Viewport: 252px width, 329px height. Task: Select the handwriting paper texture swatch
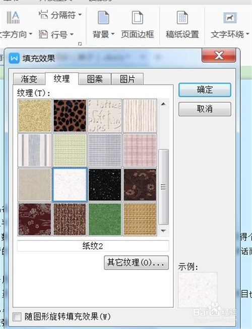tap(105, 116)
